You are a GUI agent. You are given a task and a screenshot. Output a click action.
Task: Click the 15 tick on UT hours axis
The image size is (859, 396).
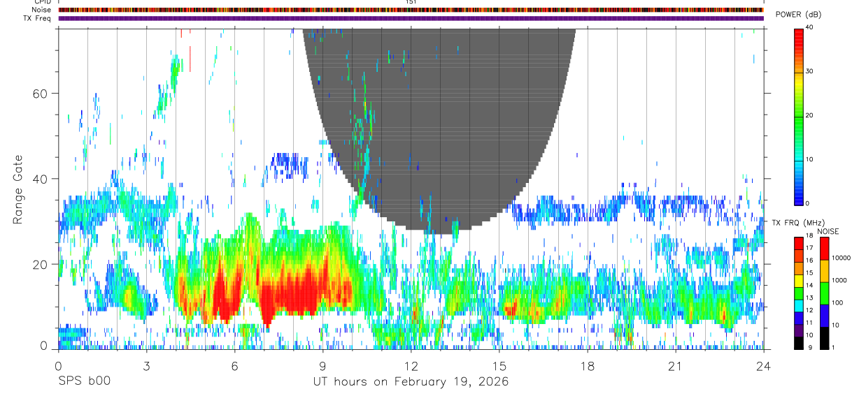pyautogui.click(x=499, y=366)
